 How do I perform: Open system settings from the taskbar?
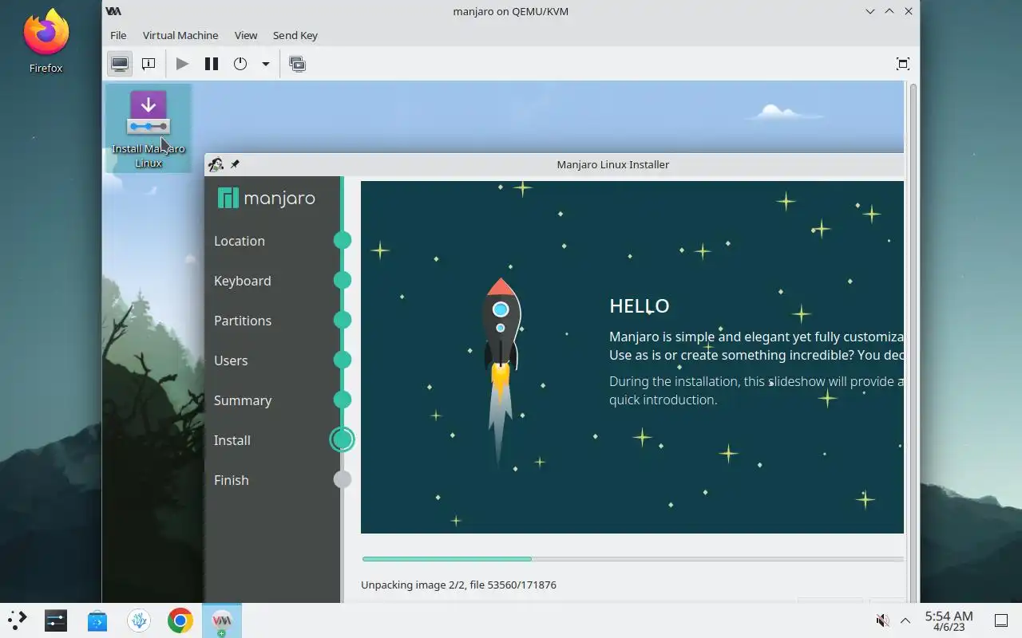pyautogui.click(x=56, y=620)
